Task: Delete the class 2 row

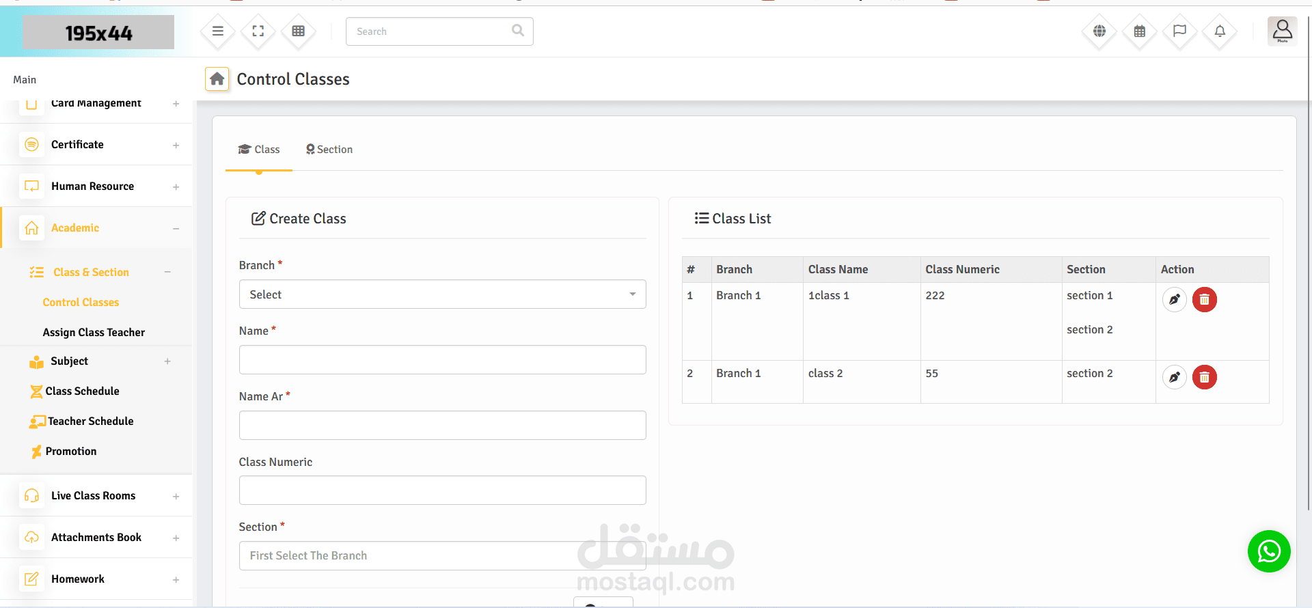Action: [x=1205, y=377]
